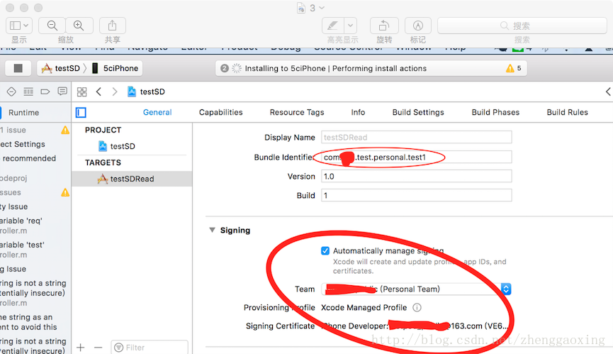Switch to the Resource Tags tab

click(x=297, y=112)
